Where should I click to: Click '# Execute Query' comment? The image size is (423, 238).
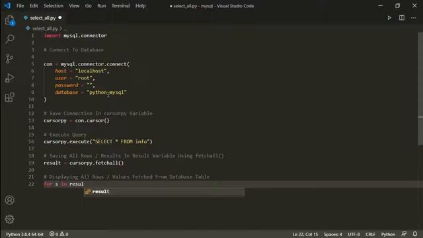pyautogui.click(x=65, y=135)
